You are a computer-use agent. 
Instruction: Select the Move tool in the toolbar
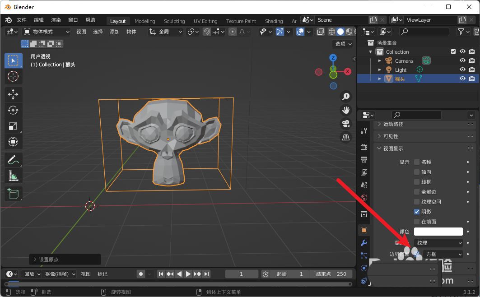pos(13,94)
